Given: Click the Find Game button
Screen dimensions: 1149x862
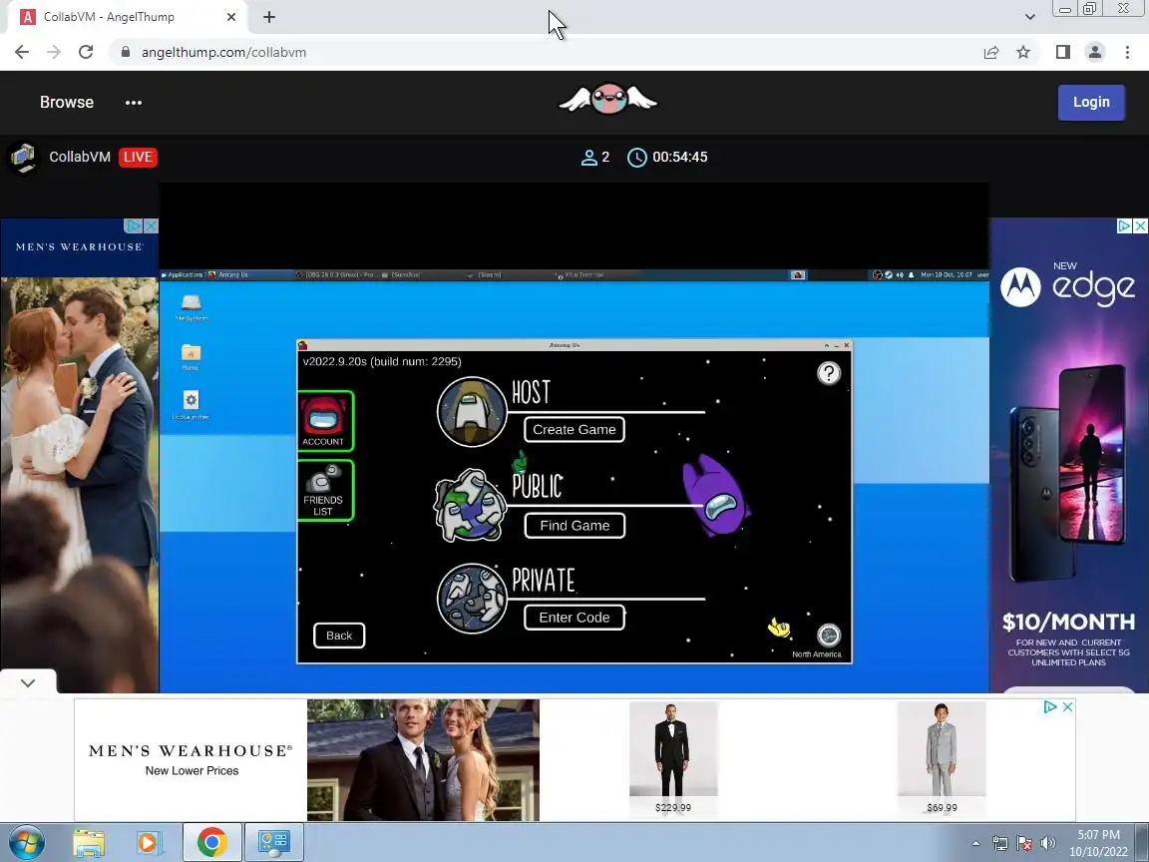Looking at the screenshot, I should pyautogui.click(x=574, y=526).
